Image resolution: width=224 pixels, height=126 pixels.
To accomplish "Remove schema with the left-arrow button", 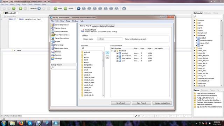I will [x=107, y=57].
